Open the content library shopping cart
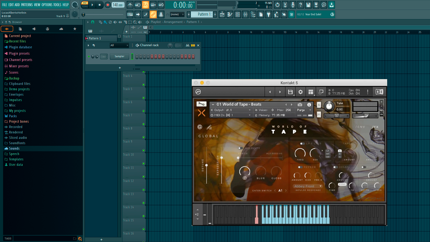The image size is (430, 242). 291,14
